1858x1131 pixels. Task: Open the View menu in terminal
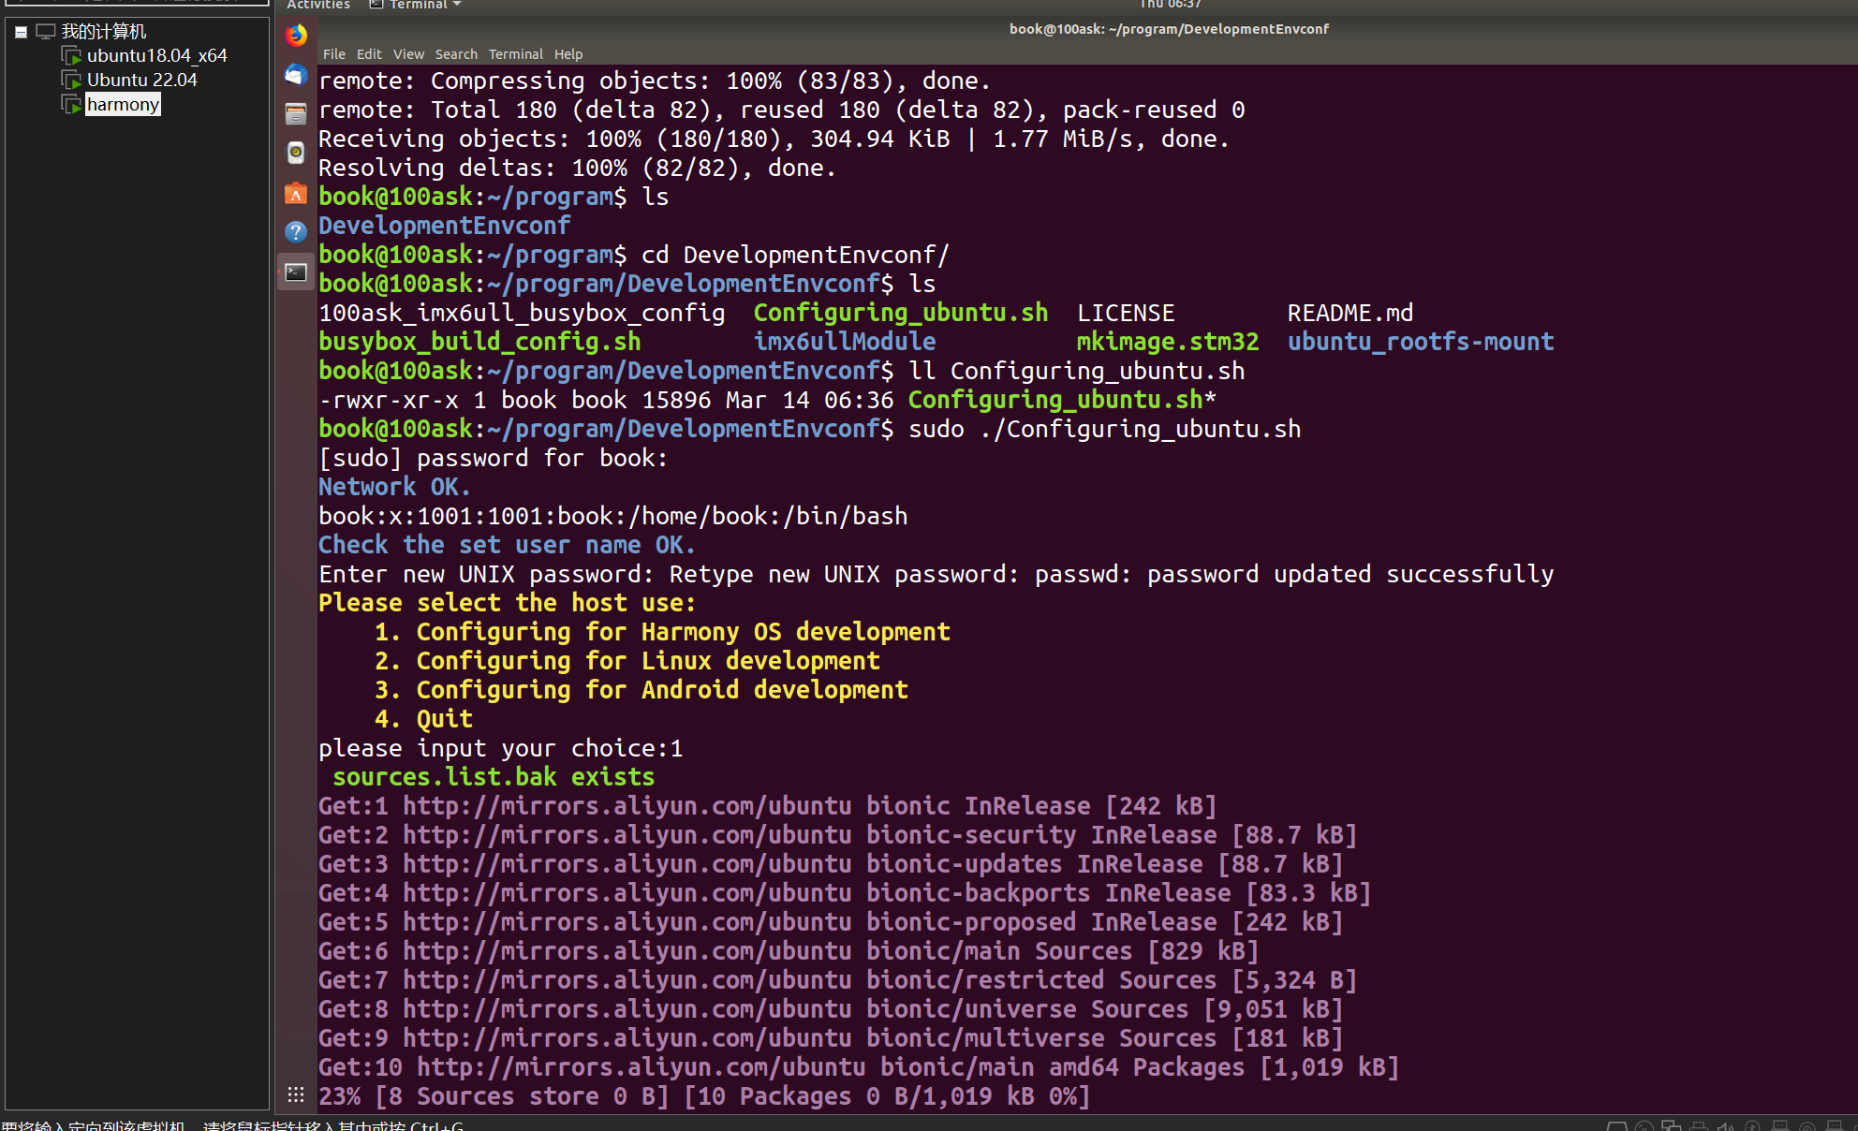408,54
